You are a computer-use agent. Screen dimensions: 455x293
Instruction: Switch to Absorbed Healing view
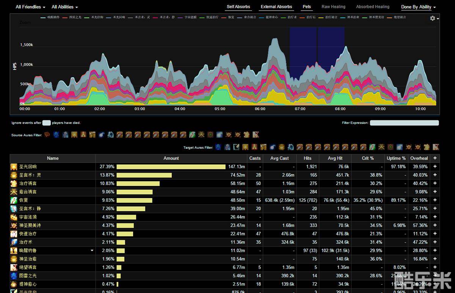(x=372, y=7)
